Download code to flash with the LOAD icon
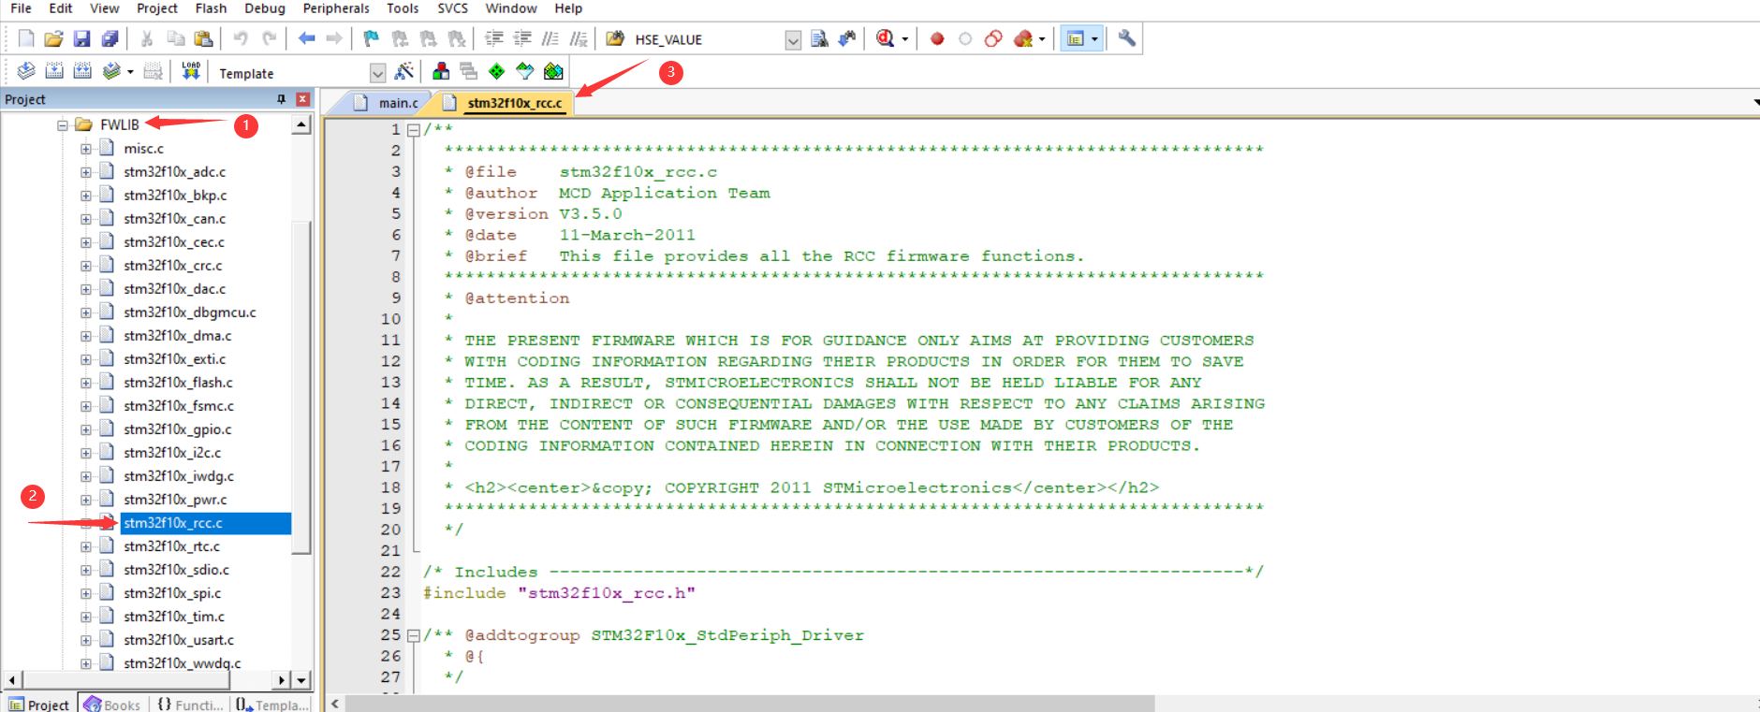 [191, 71]
